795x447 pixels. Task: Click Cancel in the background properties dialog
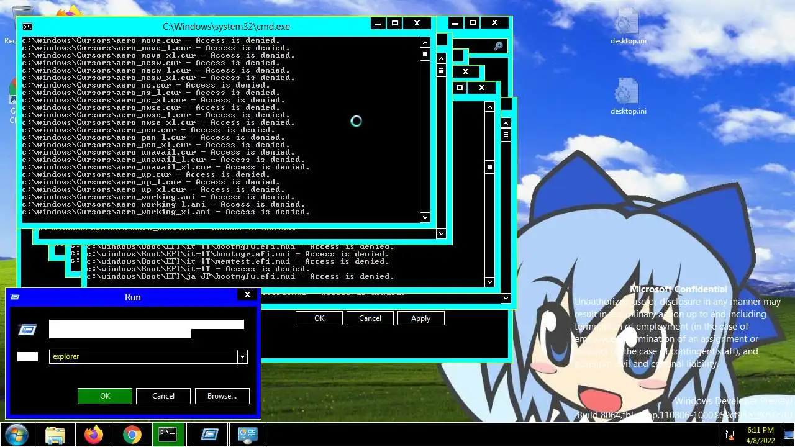coord(370,318)
